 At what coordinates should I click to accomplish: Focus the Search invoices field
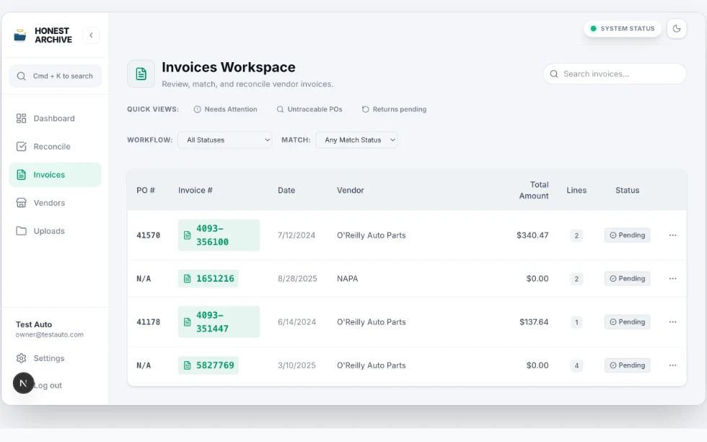click(x=615, y=74)
